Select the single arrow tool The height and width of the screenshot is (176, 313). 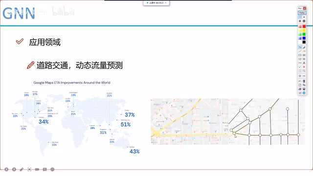(x=304, y=51)
